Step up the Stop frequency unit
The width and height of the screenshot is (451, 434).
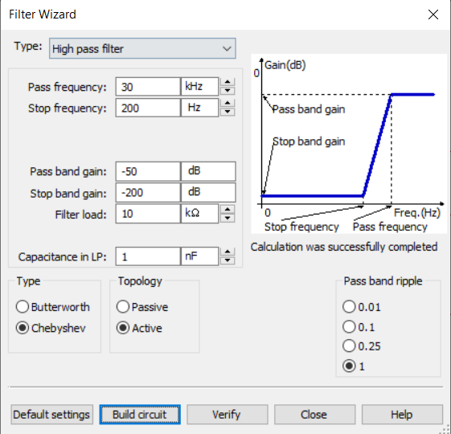tap(228, 103)
